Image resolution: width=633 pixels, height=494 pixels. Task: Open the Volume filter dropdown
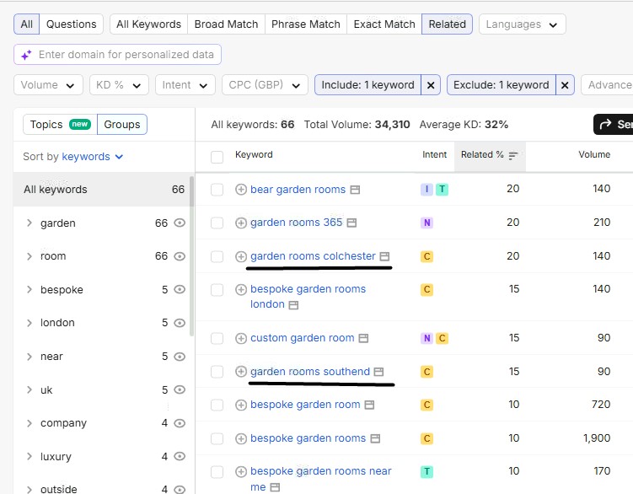tap(48, 85)
